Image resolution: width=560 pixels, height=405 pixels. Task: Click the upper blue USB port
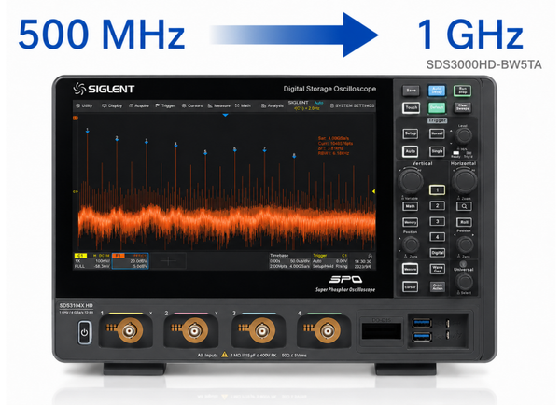422,323
